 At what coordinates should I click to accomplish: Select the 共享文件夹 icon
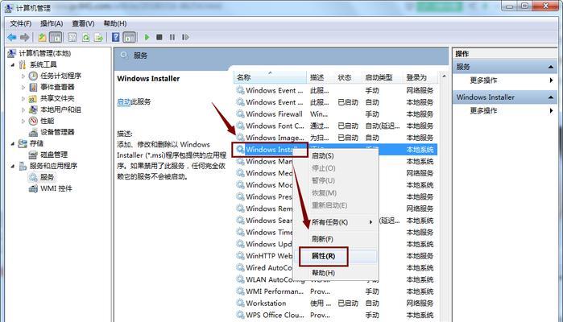(x=33, y=98)
